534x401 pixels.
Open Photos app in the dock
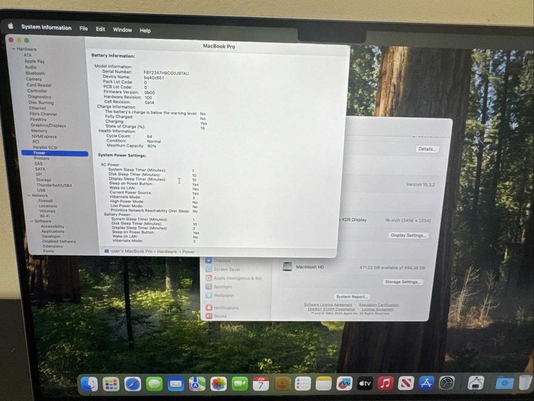point(218,384)
